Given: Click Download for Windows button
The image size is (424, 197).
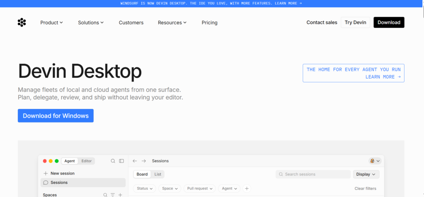Looking at the screenshot, I should click(x=56, y=115).
